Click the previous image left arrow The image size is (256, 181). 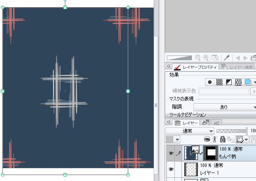coord(238,58)
